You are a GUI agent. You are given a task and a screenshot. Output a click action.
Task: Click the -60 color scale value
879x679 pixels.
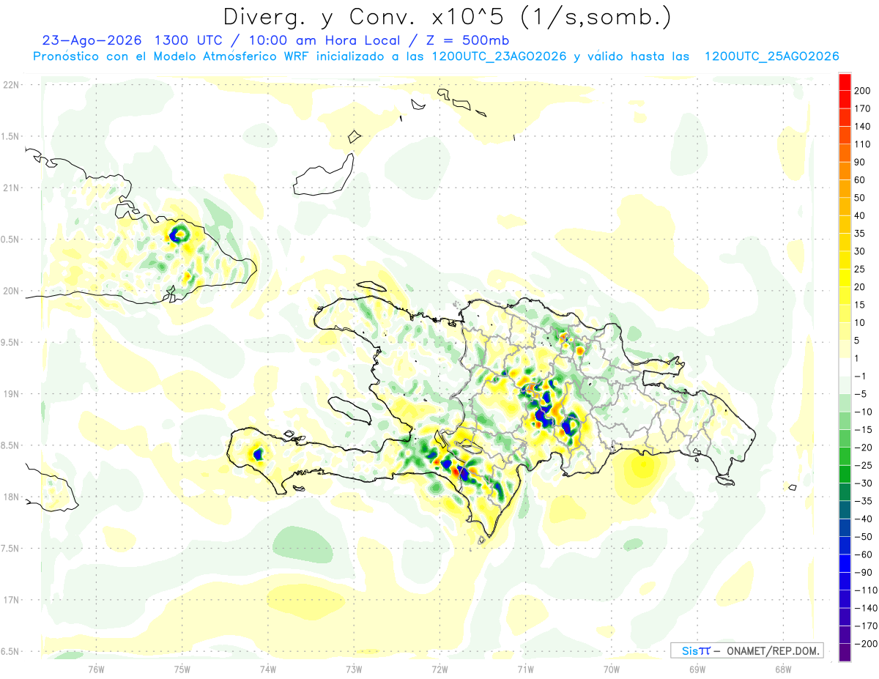(x=862, y=554)
